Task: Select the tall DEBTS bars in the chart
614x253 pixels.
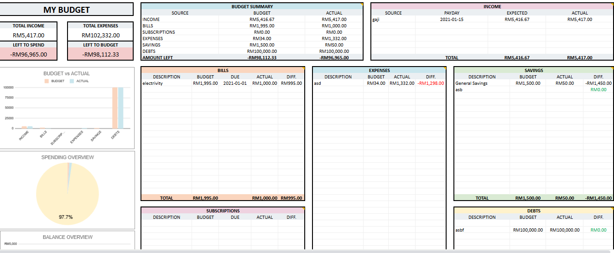Action: click(118, 108)
